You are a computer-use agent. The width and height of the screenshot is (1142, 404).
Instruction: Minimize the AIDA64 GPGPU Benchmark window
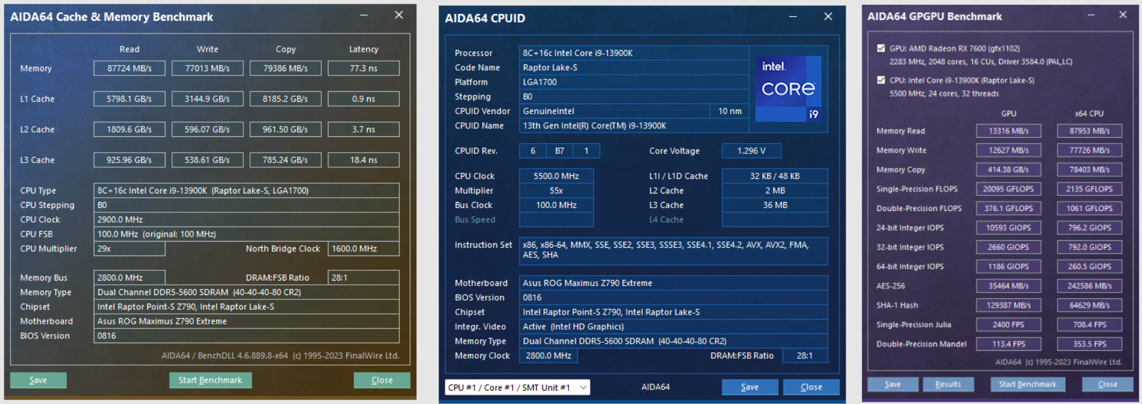[1090, 15]
